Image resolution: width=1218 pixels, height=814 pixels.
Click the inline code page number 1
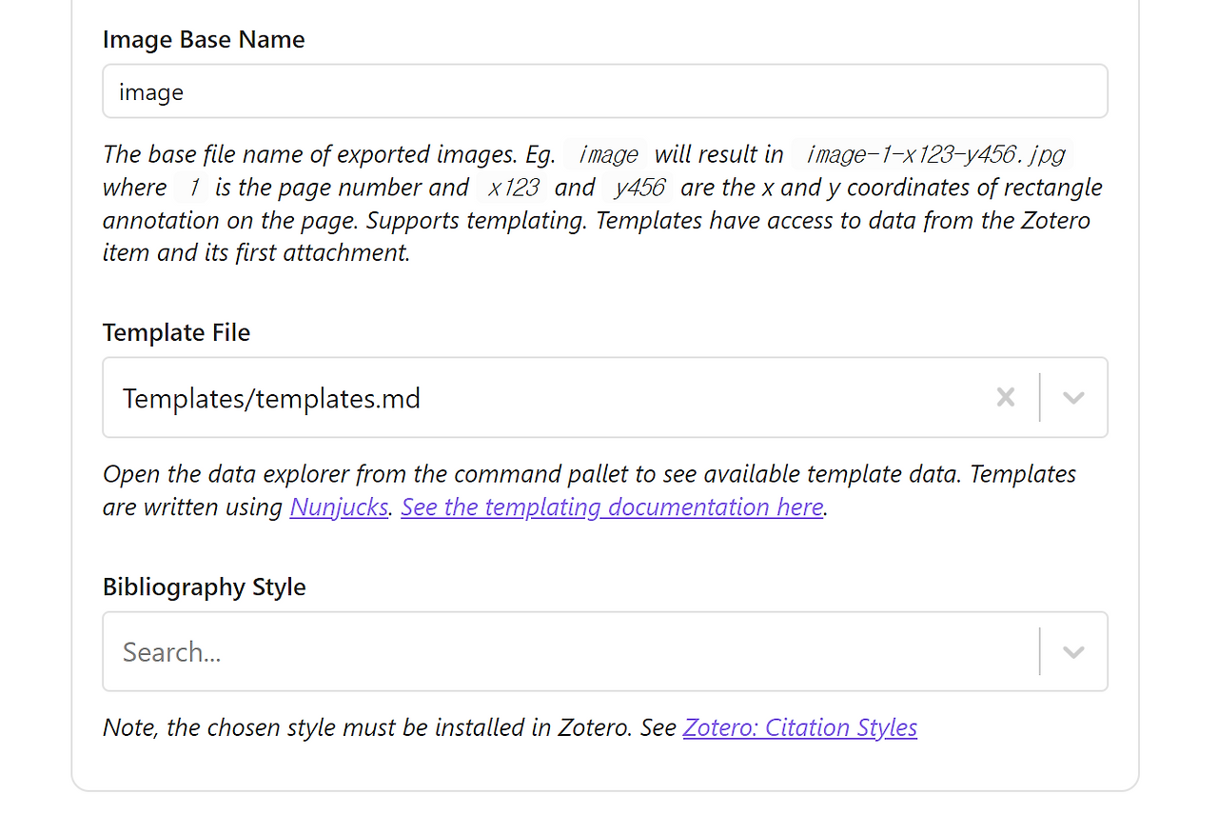[194, 188]
